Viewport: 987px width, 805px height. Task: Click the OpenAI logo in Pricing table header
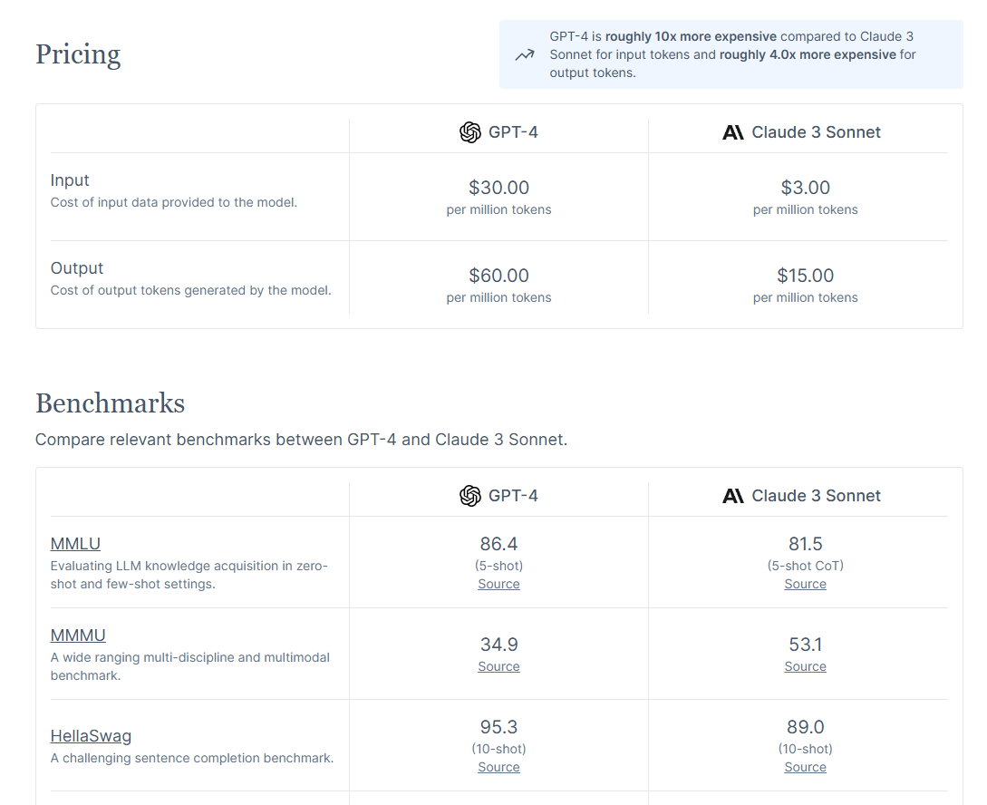tap(469, 132)
